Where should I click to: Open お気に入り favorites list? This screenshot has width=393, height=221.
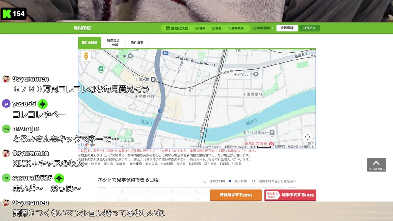tap(177, 28)
